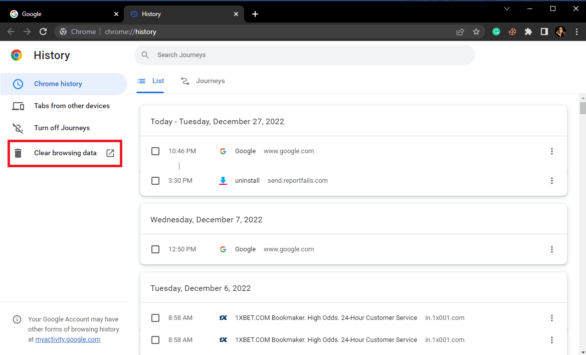Image resolution: width=586 pixels, height=355 pixels.
Task: Switch to the Journeys tab
Action: coord(203,81)
